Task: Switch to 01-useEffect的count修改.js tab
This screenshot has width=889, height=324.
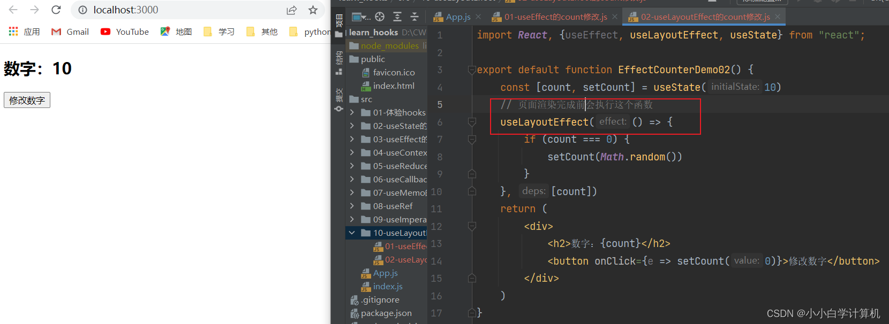Action: [550, 17]
